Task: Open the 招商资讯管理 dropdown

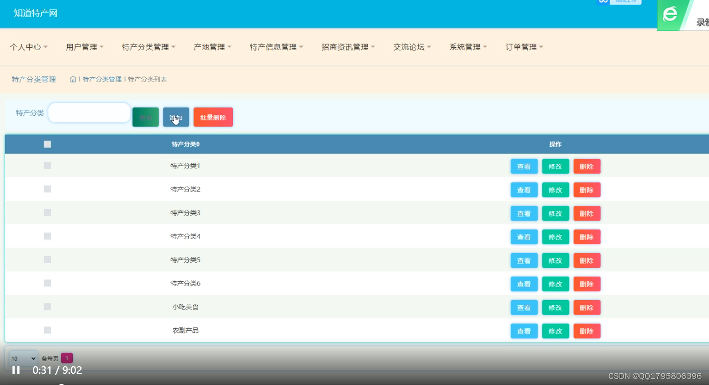Action: click(x=348, y=47)
